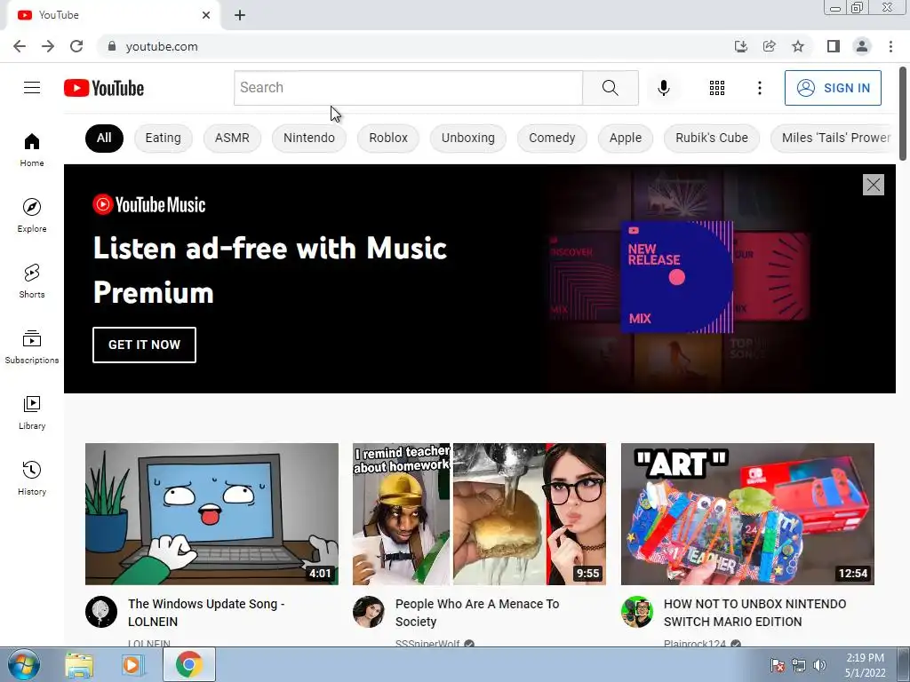This screenshot has width=910, height=682.
Task: Open Explore in sidebar
Action: 32,215
